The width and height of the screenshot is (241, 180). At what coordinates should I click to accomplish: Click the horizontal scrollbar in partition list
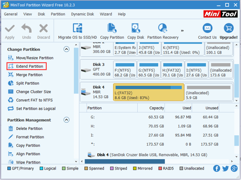click(x=125, y=161)
